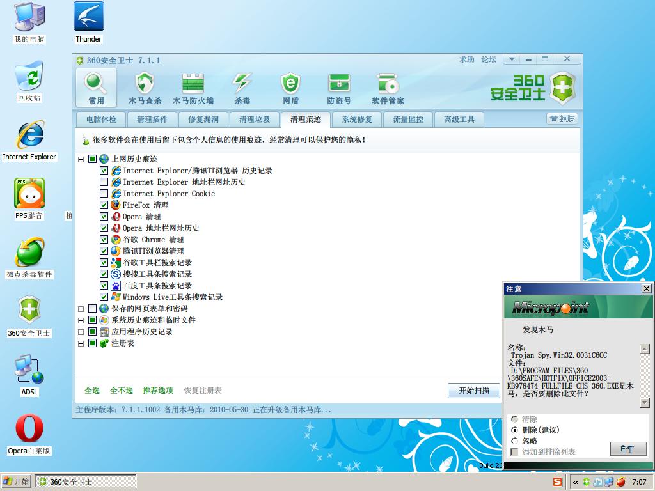The width and height of the screenshot is (655, 491).
Task: Open the 防盗号 anti-theft tool
Action: click(339, 88)
